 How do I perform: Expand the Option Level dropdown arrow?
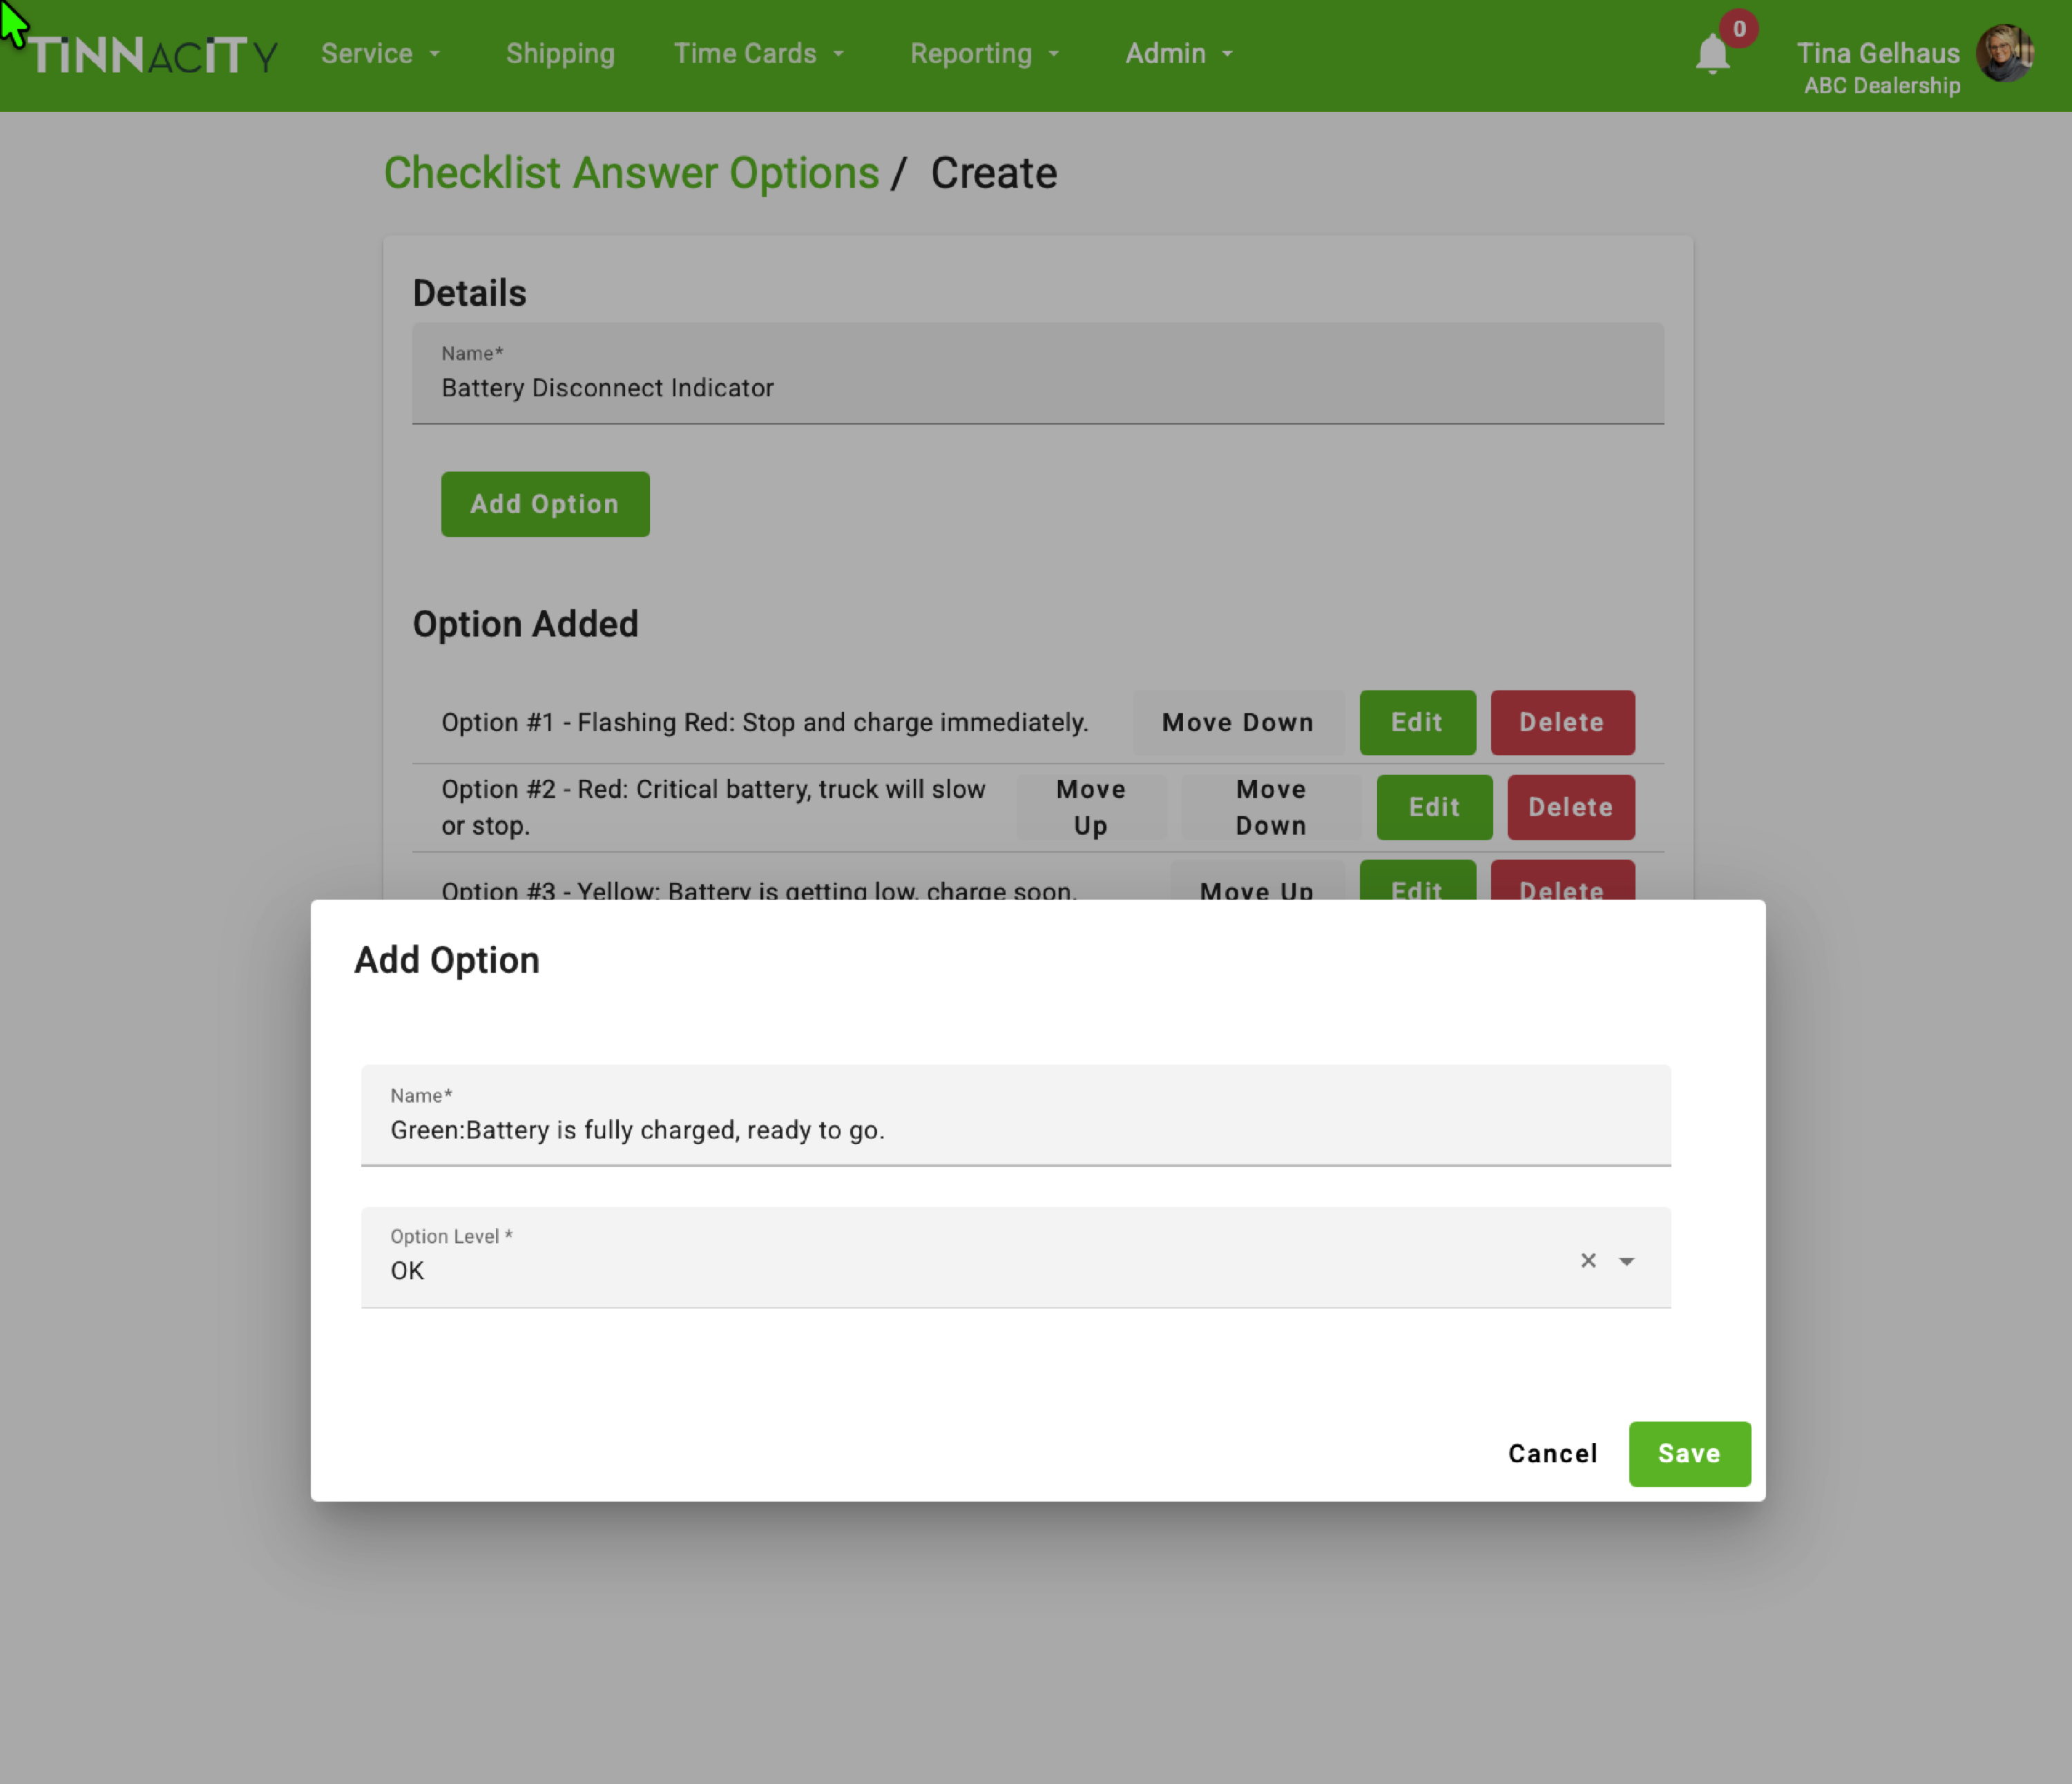pos(1627,1261)
